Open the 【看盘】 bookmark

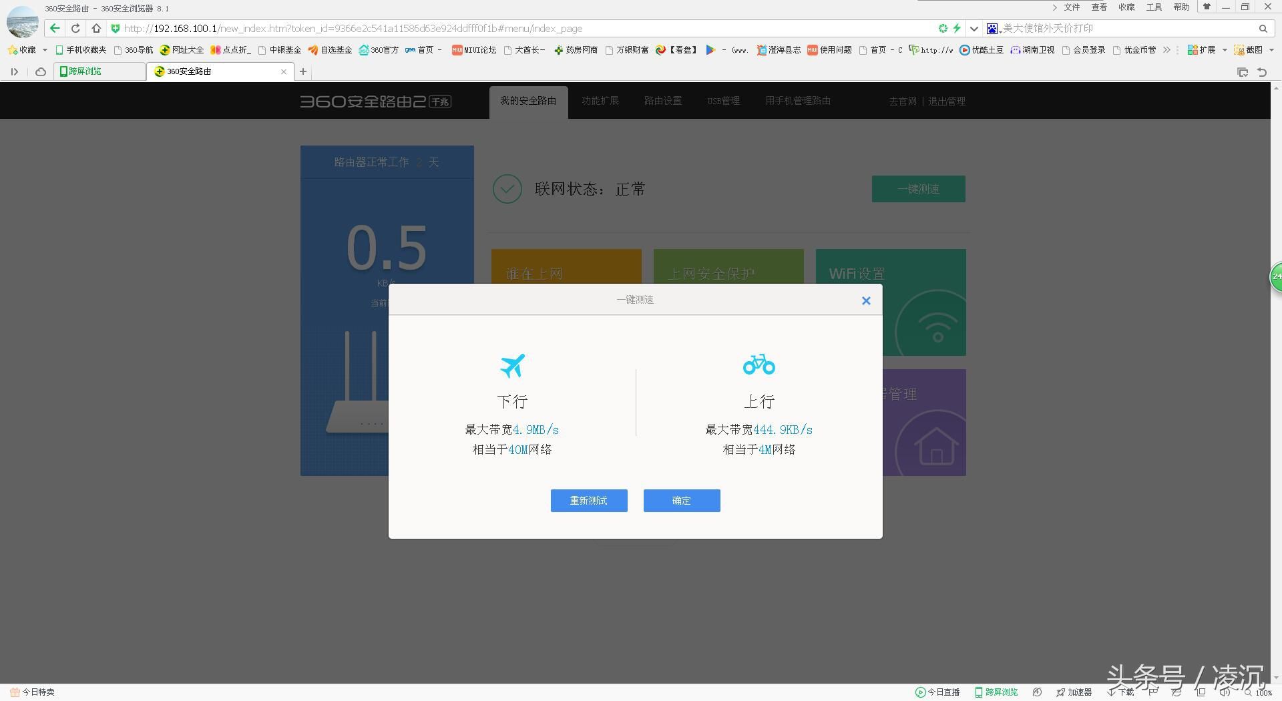[x=676, y=50]
